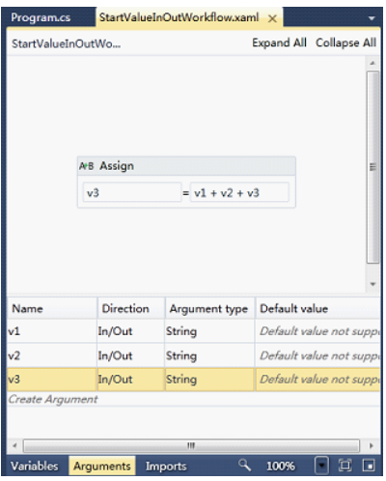Click the Assign activity A+B icon

point(87,166)
